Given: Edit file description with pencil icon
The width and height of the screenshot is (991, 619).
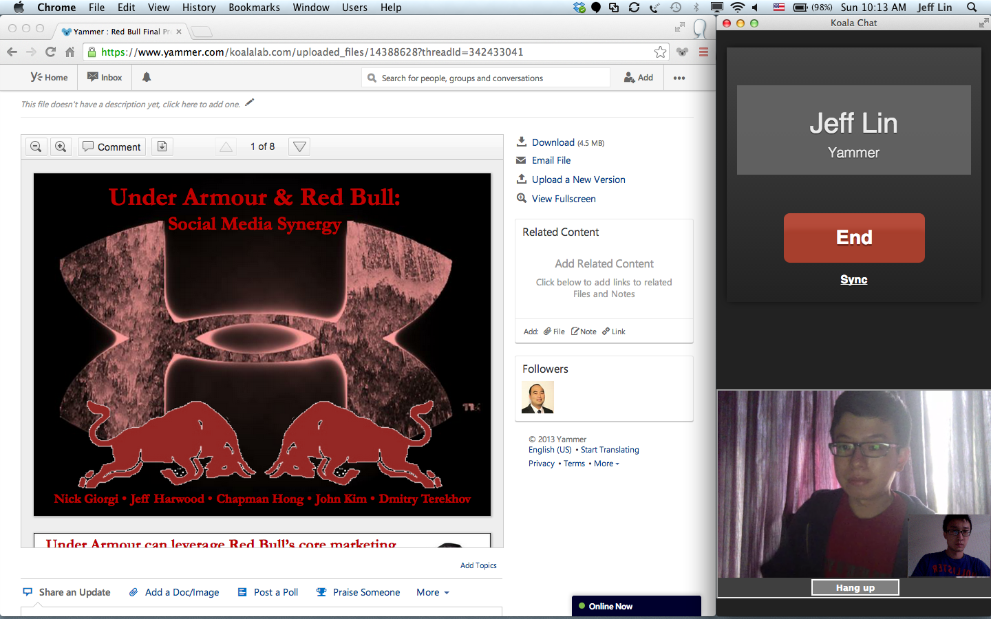Looking at the screenshot, I should tap(249, 102).
